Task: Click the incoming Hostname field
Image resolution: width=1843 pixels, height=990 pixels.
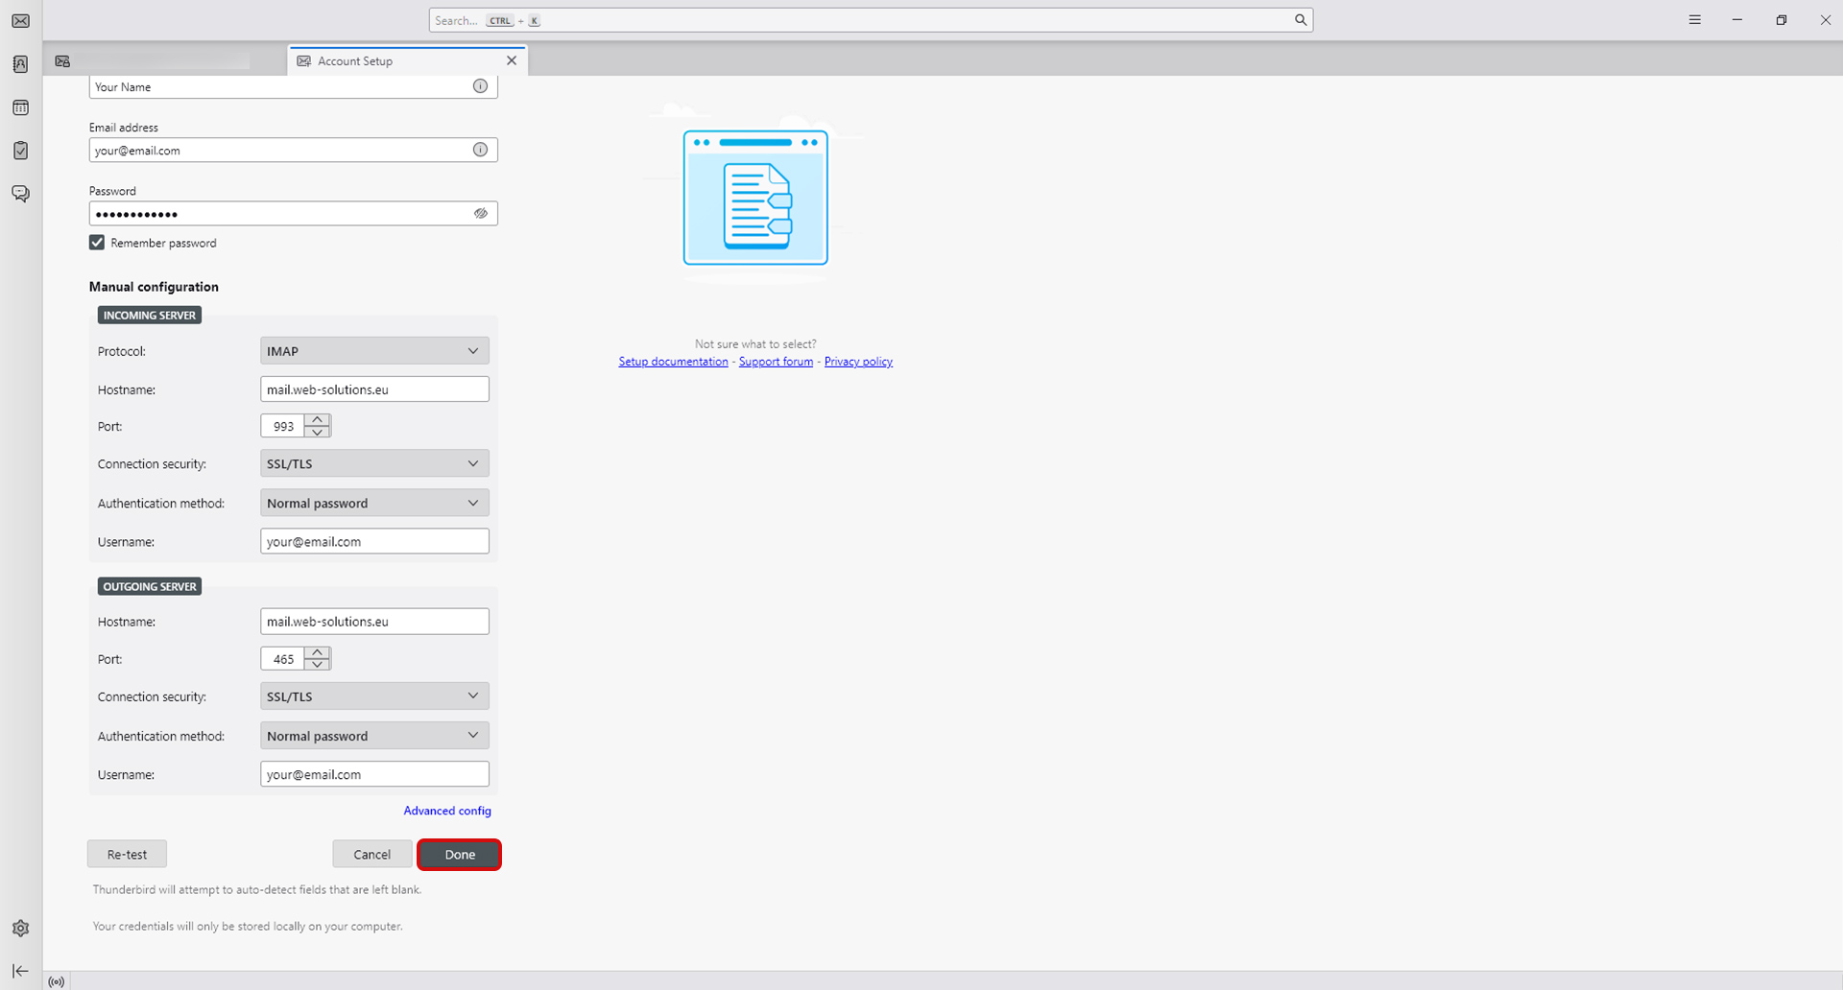Action: pos(374,389)
